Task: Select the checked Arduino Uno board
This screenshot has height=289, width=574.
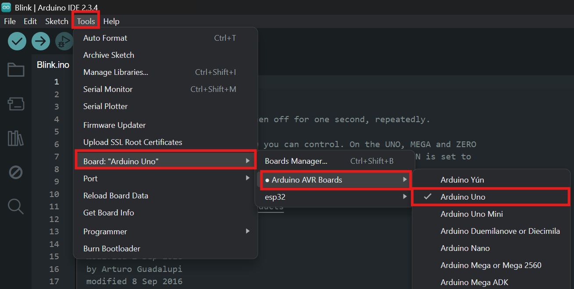Action: pyautogui.click(x=463, y=197)
